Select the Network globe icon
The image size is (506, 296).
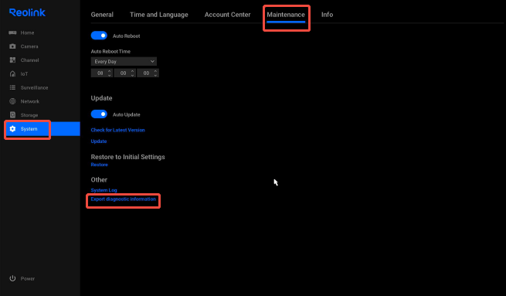tap(12, 101)
